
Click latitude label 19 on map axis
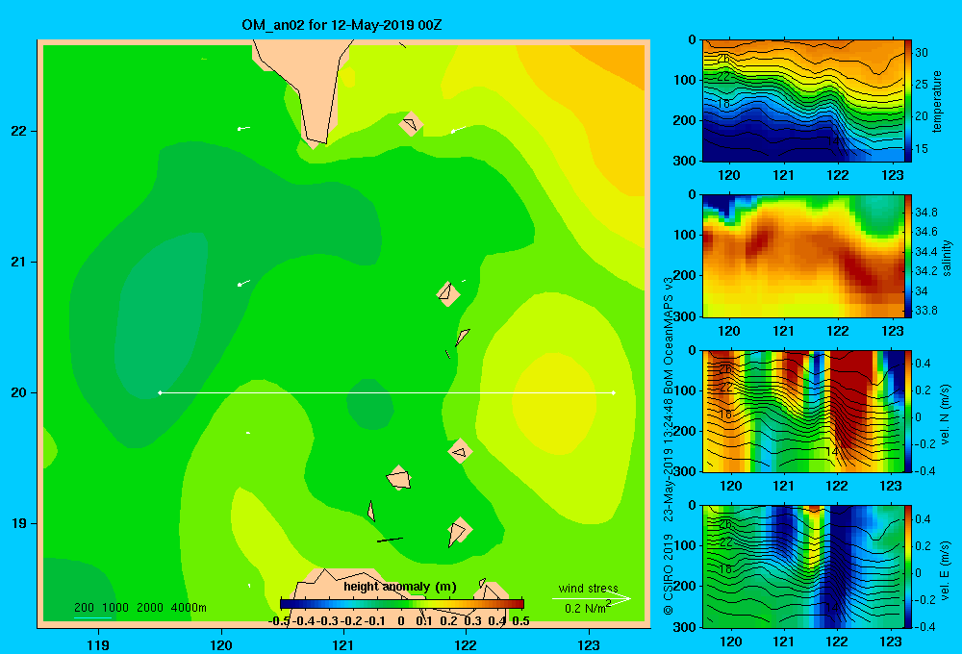(x=19, y=523)
